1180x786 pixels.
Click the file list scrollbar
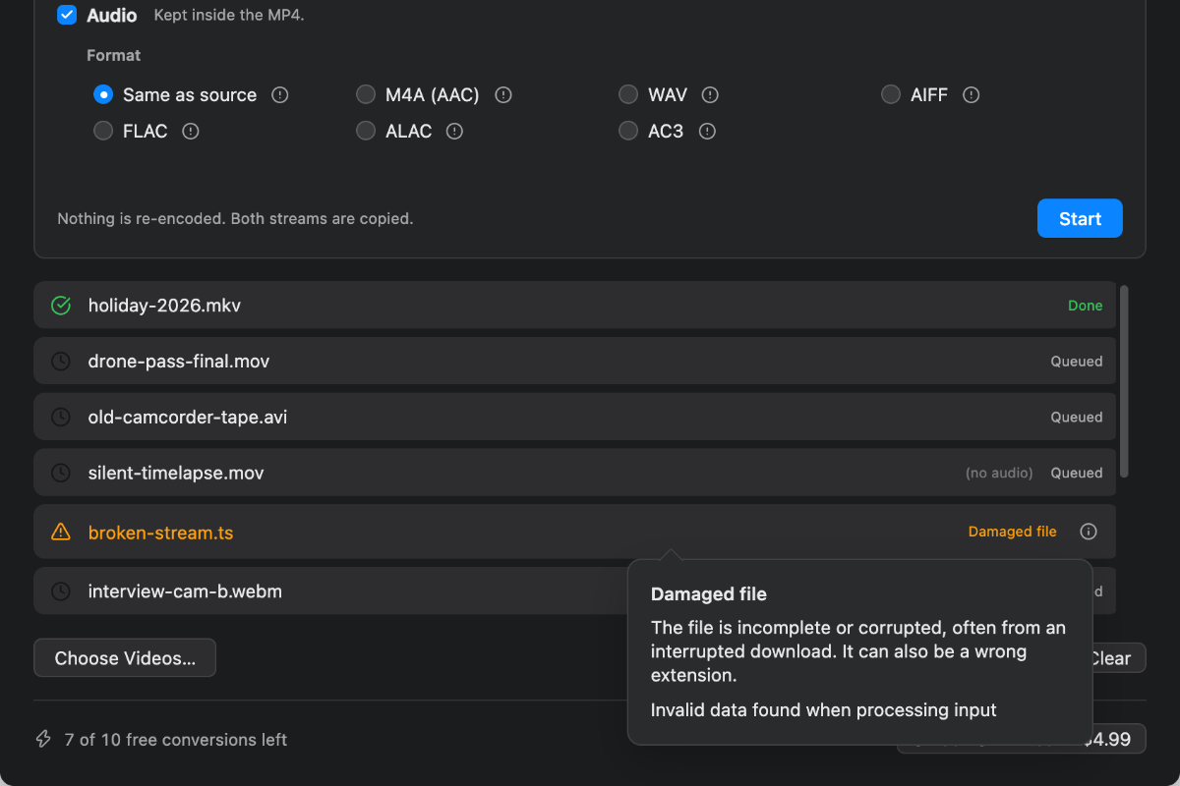[x=1124, y=381]
